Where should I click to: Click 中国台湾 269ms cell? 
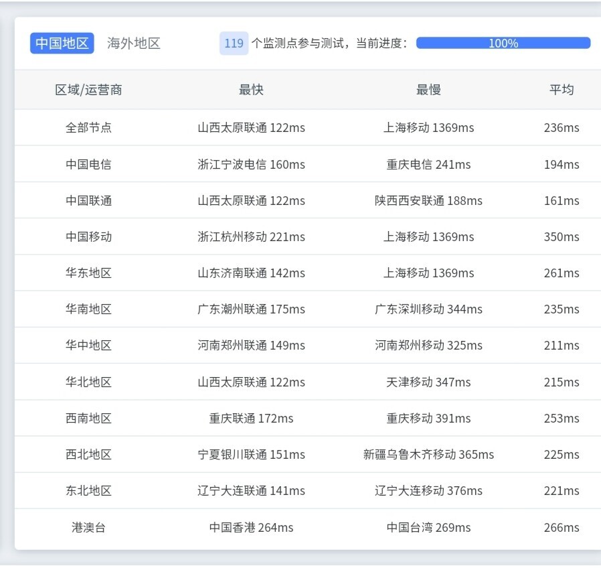click(428, 527)
